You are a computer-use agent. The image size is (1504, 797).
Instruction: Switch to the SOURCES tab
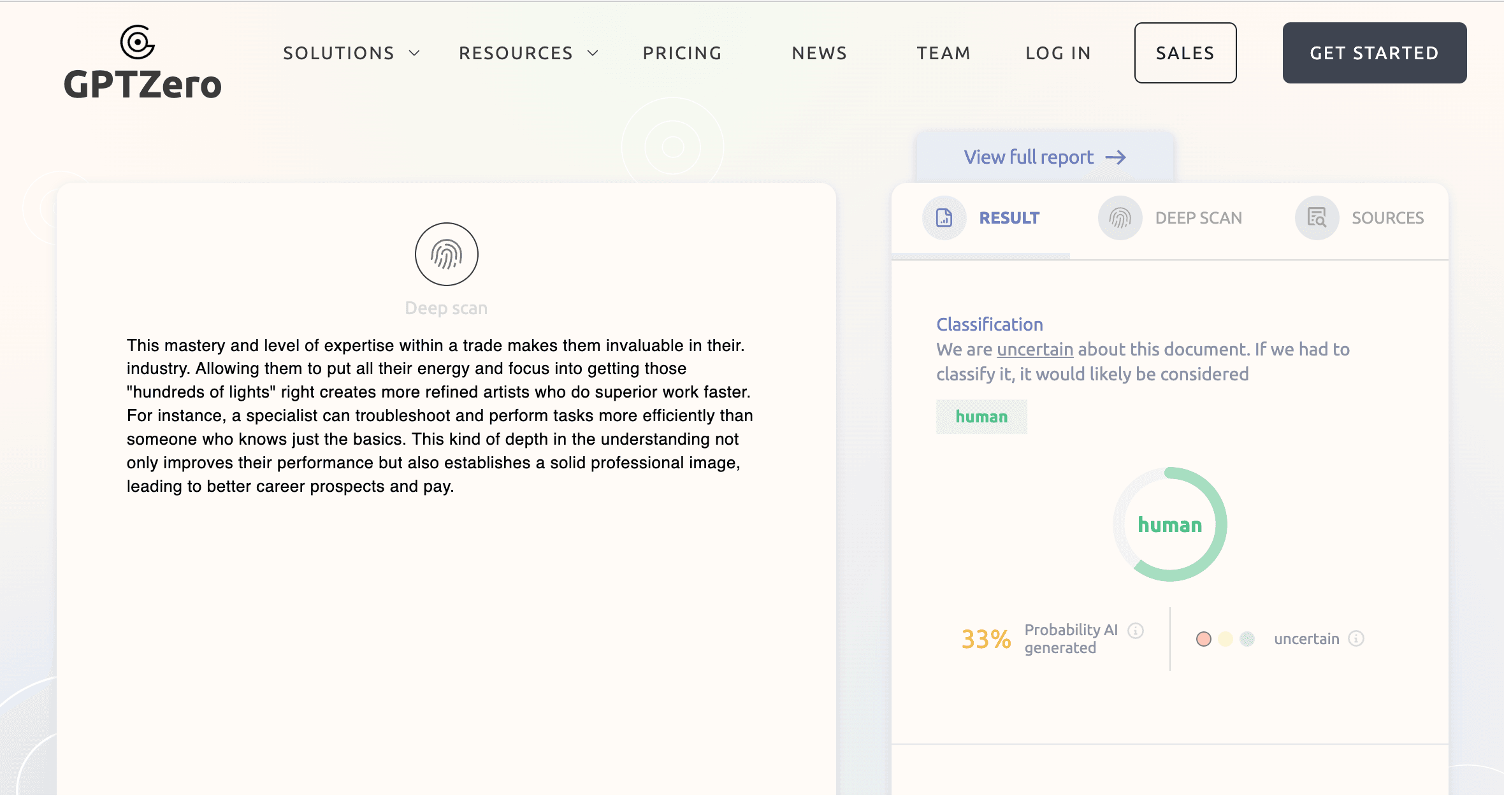pos(1387,218)
